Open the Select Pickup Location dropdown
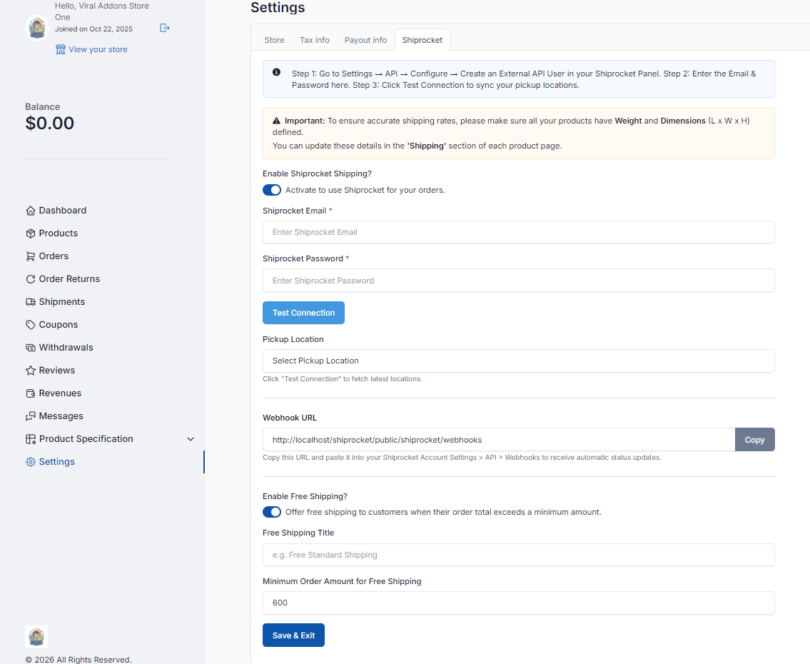The image size is (810, 664). (x=518, y=361)
